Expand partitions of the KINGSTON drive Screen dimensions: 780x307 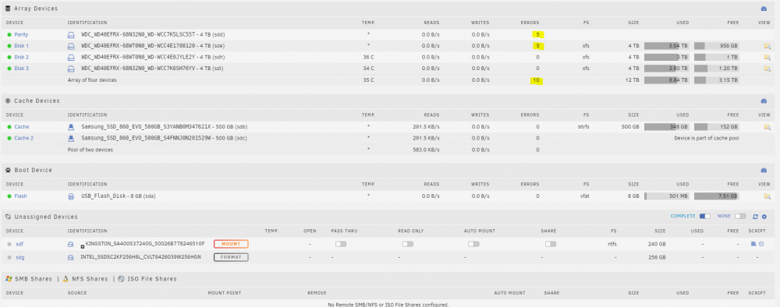[x=83, y=246]
